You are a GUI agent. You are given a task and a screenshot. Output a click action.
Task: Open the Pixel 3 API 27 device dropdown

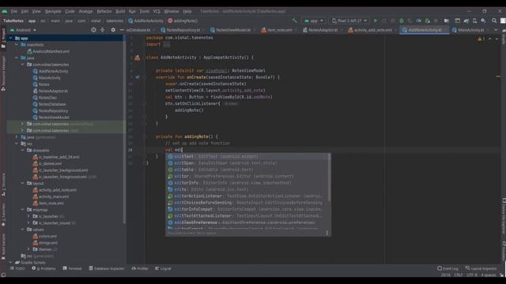(349, 21)
